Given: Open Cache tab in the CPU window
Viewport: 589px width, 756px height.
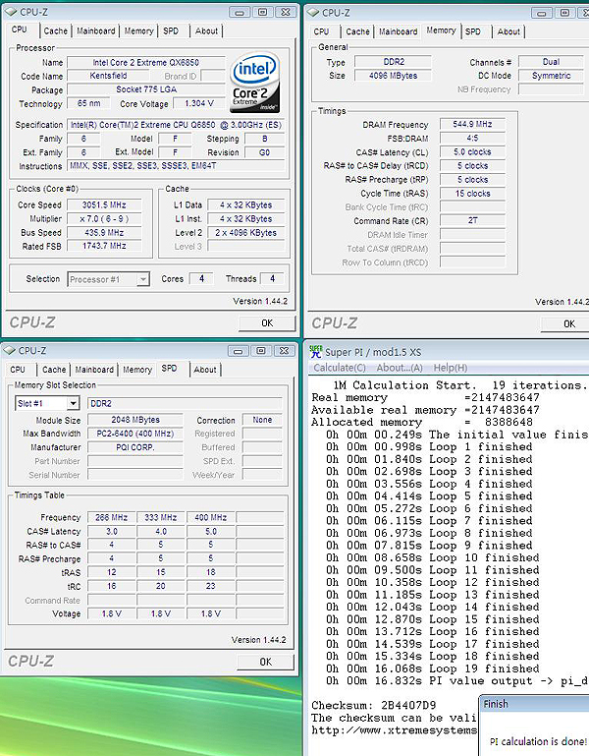Looking at the screenshot, I should point(55,30).
